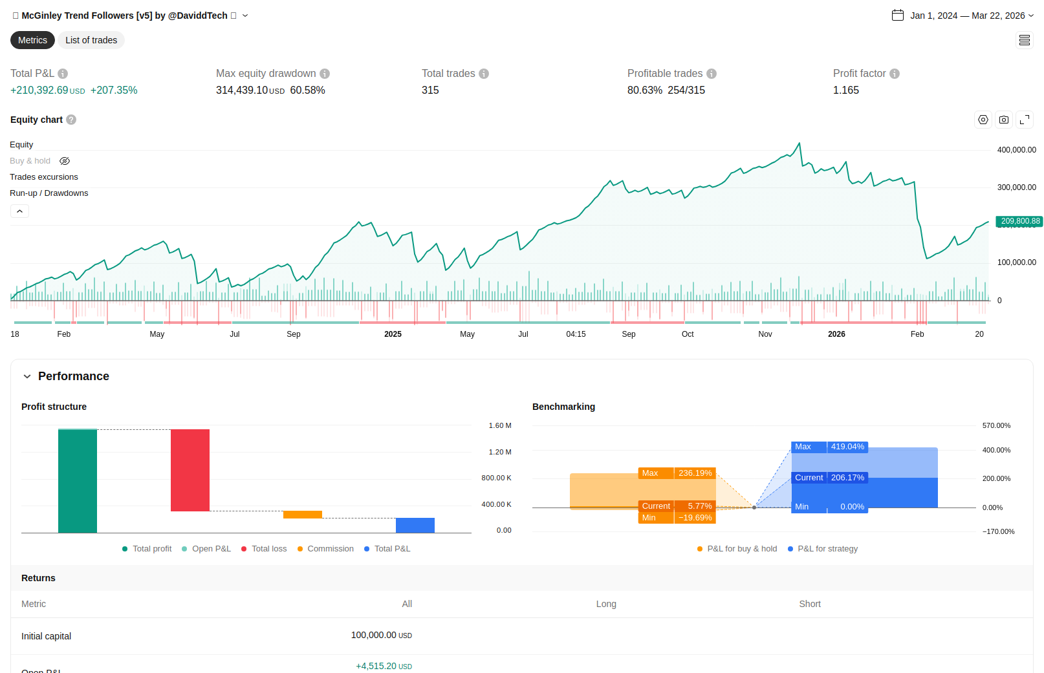Toggle the Run-up / Drawdowns series
The height and width of the screenshot is (673, 1044).
click(49, 193)
